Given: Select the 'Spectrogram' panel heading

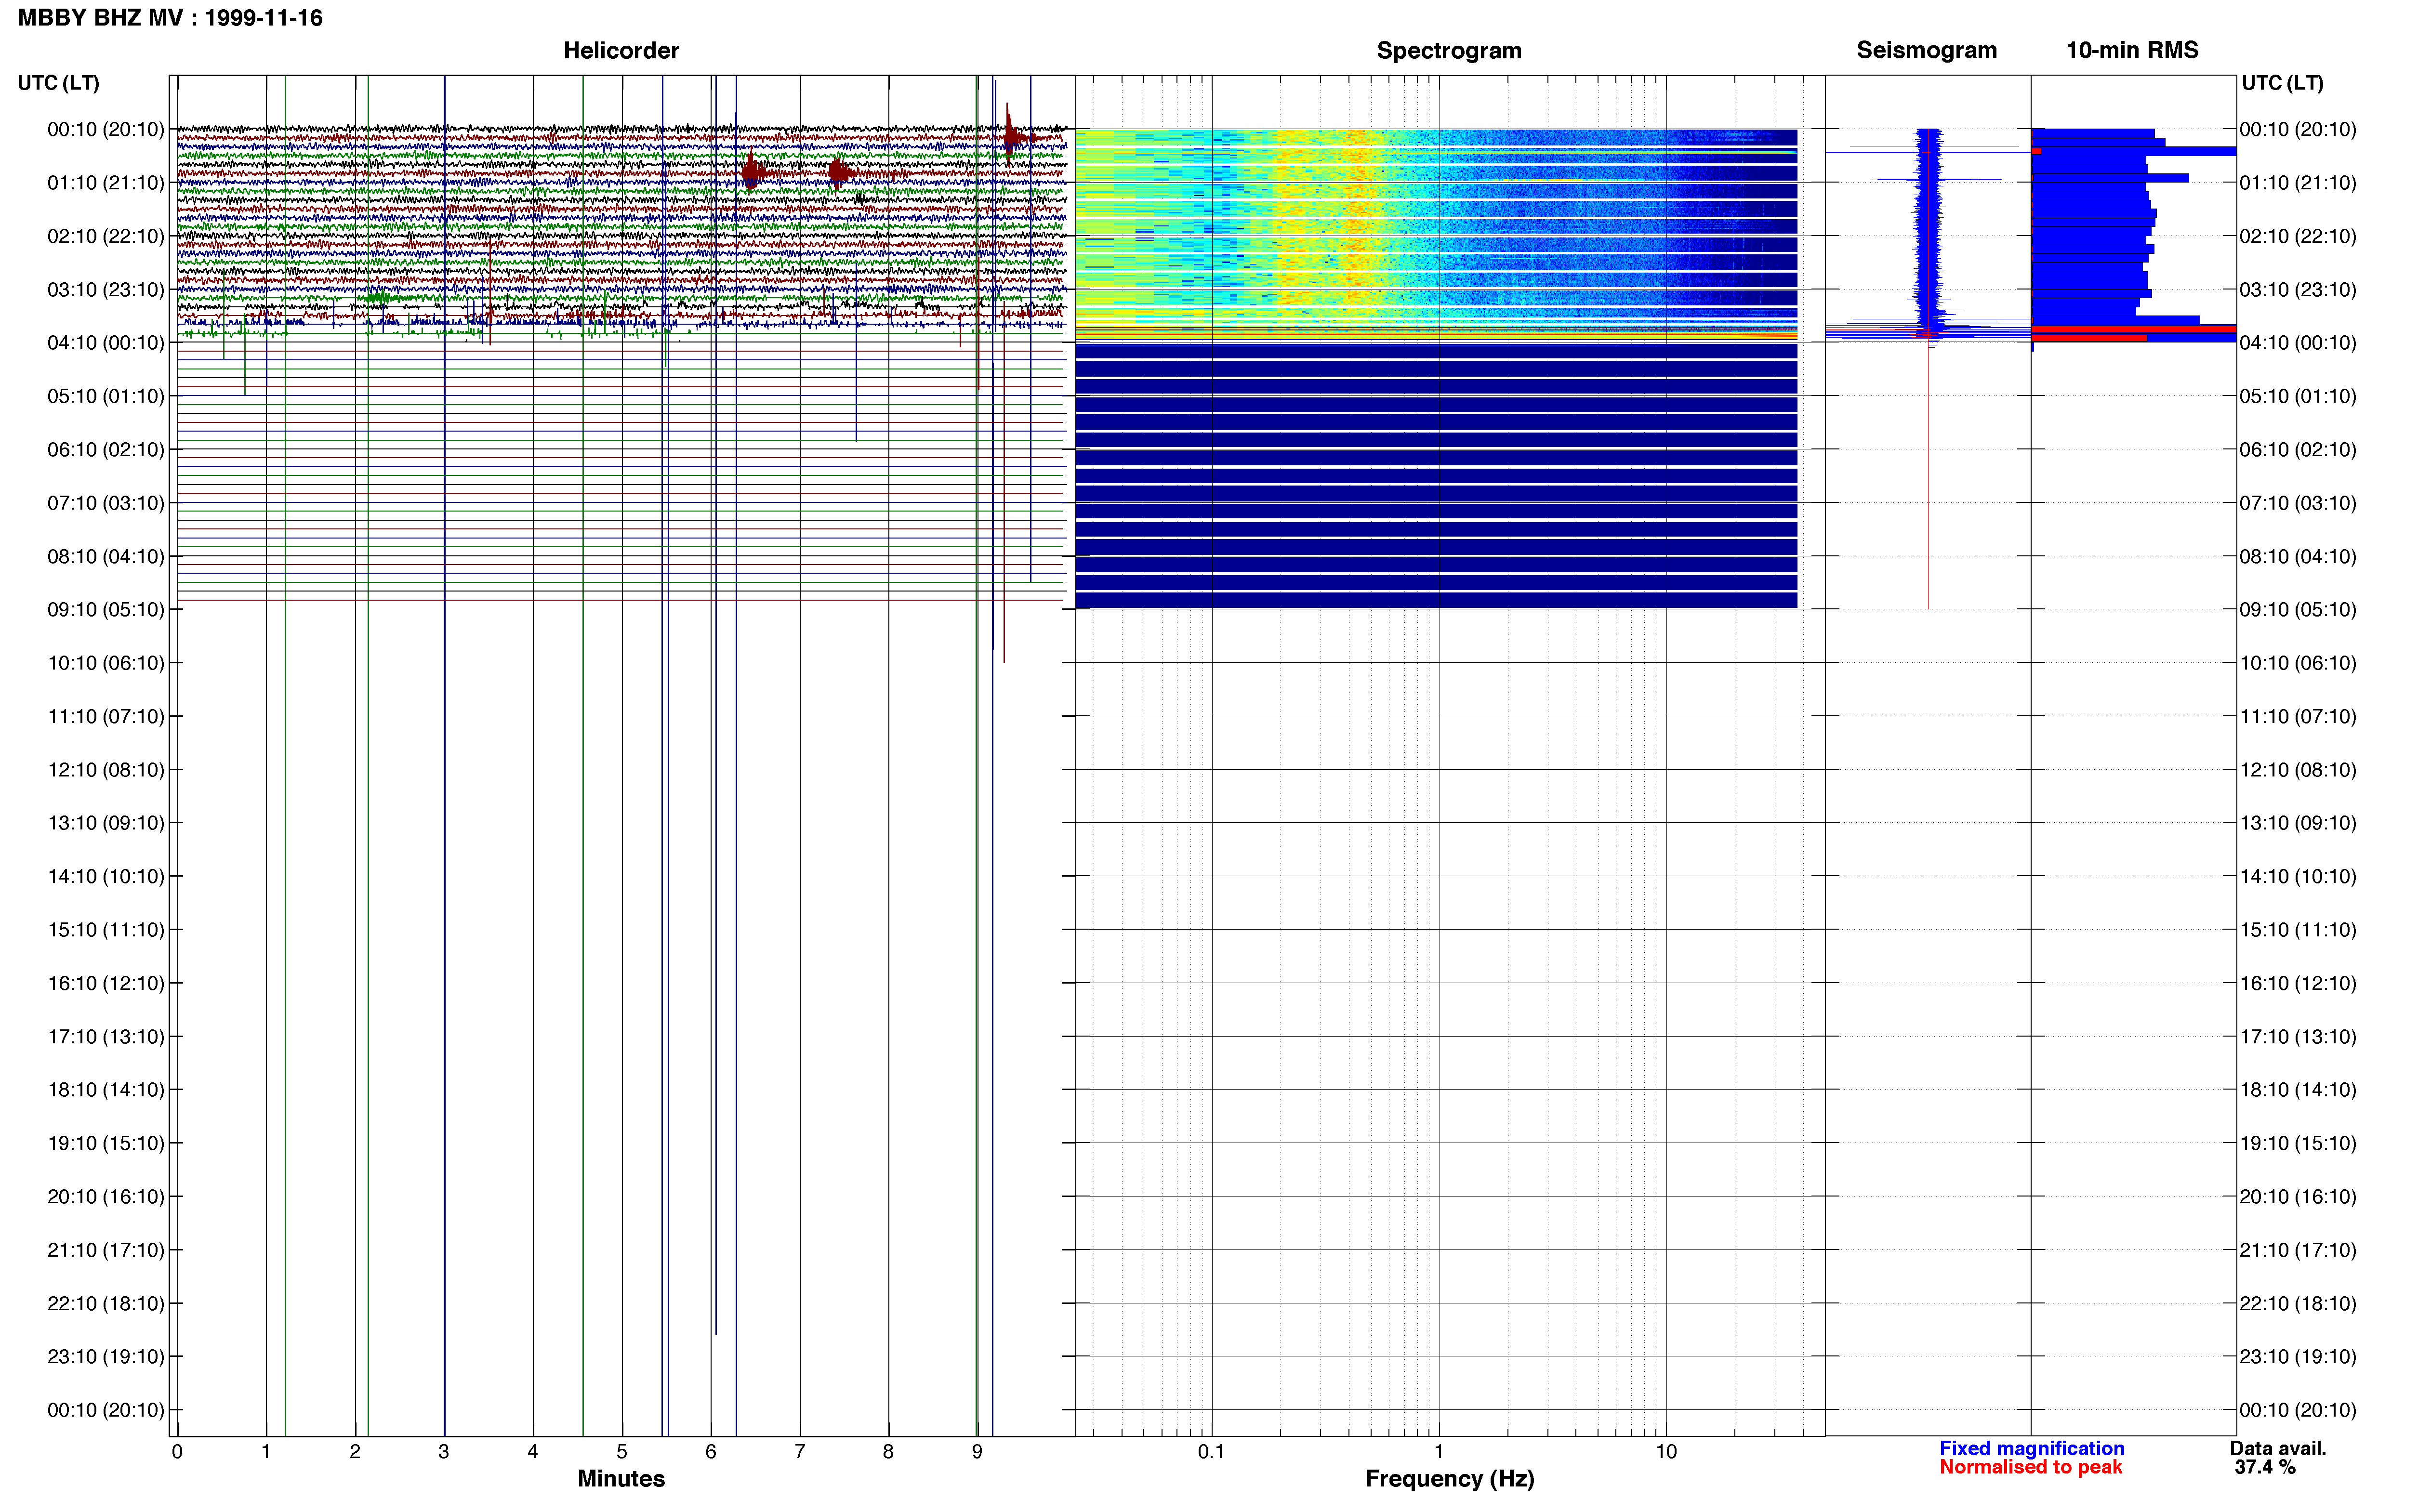Looking at the screenshot, I should pos(1449,51).
